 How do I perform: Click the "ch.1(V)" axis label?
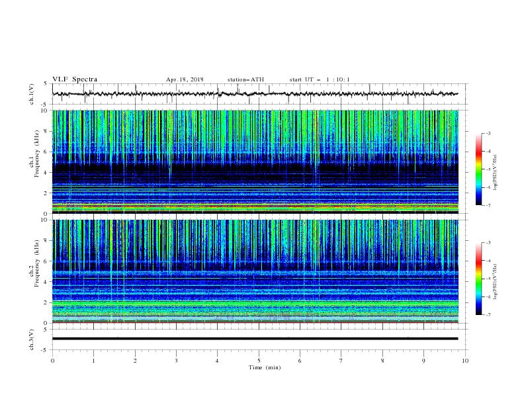tap(31, 94)
